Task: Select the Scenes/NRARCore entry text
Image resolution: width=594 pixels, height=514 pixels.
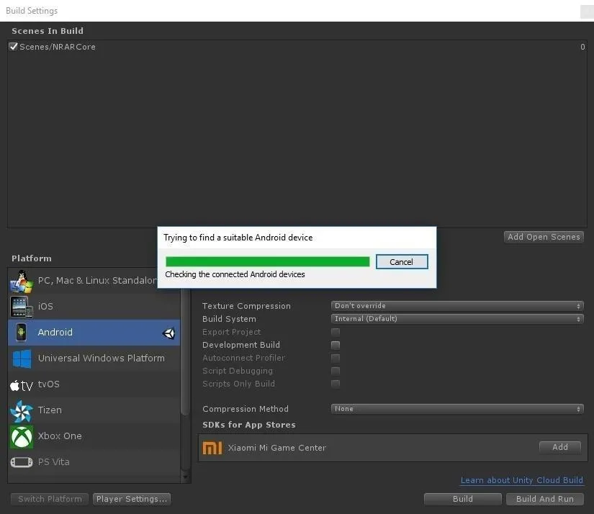Action: point(58,47)
